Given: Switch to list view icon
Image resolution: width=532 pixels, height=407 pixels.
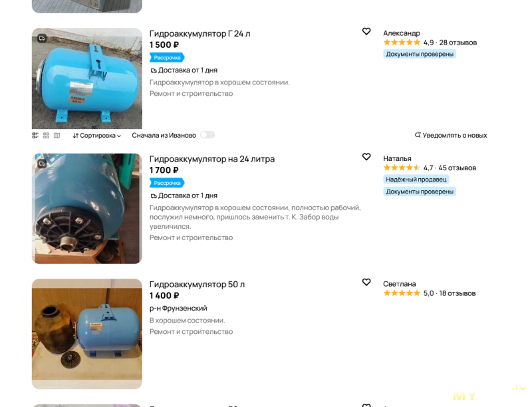Looking at the screenshot, I should 35,135.
